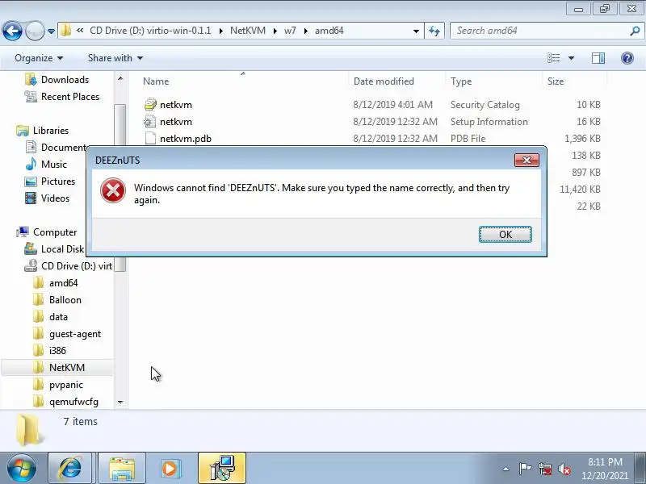Image resolution: width=646 pixels, height=484 pixels.
Task: Open the Videos library
Action: [55, 198]
